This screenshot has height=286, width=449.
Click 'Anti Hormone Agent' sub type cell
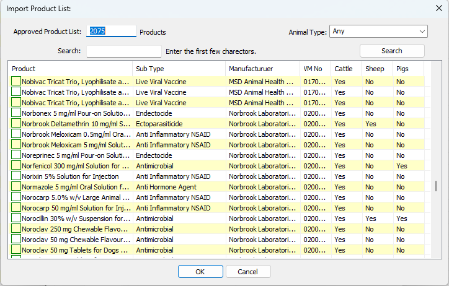166,187
